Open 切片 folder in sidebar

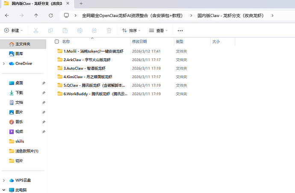click(19, 161)
